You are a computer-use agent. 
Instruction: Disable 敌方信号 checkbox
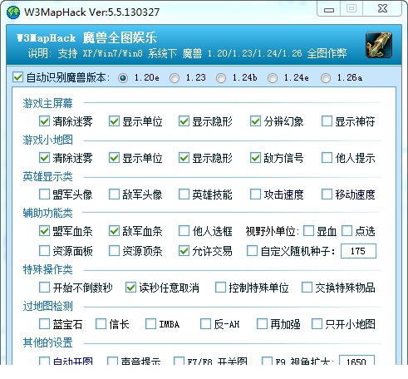[255, 158]
